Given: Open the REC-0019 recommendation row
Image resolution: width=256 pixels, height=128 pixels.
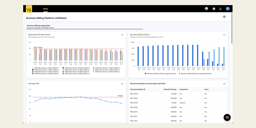Looking at the screenshot, I should (178, 103).
